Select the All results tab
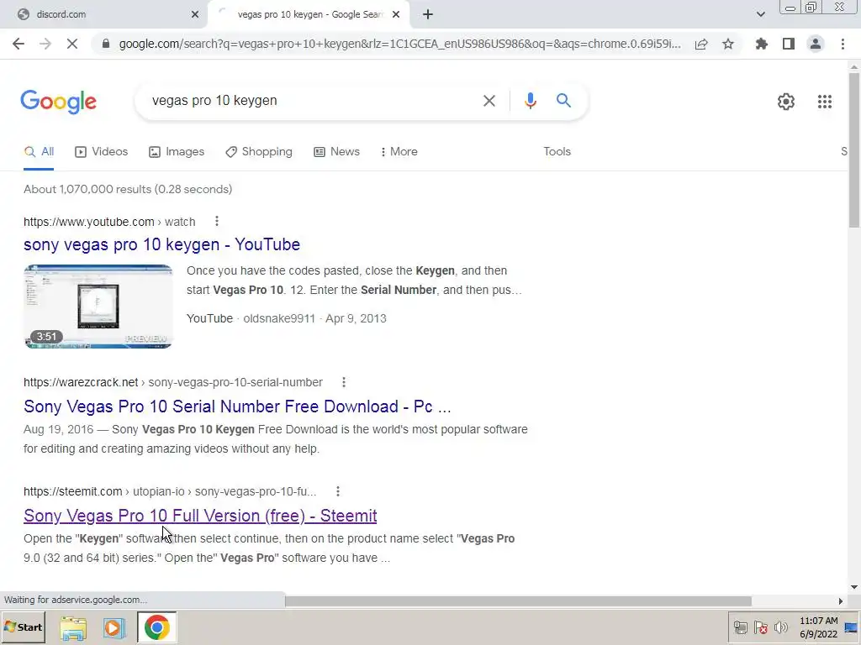861x645 pixels. tap(39, 152)
